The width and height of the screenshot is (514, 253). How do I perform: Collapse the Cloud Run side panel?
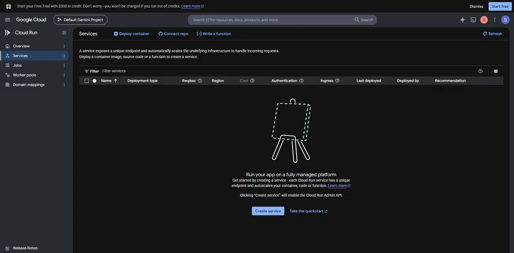64,33
